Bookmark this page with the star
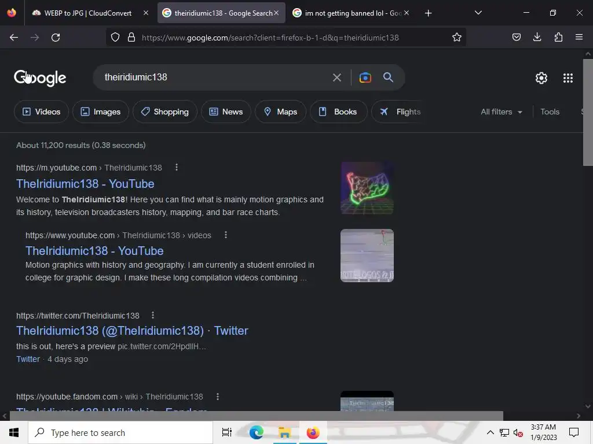The width and height of the screenshot is (593, 444). (x=457, y=37)
